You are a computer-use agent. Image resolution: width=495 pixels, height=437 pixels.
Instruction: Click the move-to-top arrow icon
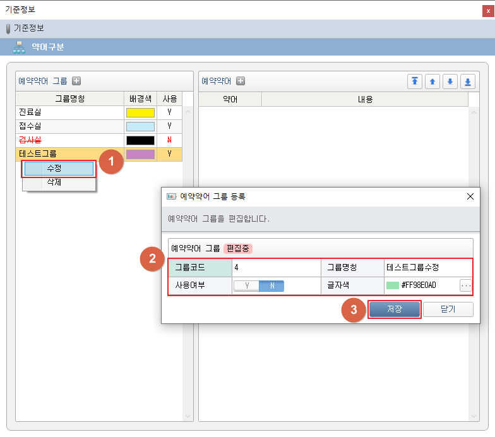[x=415, y=81]
